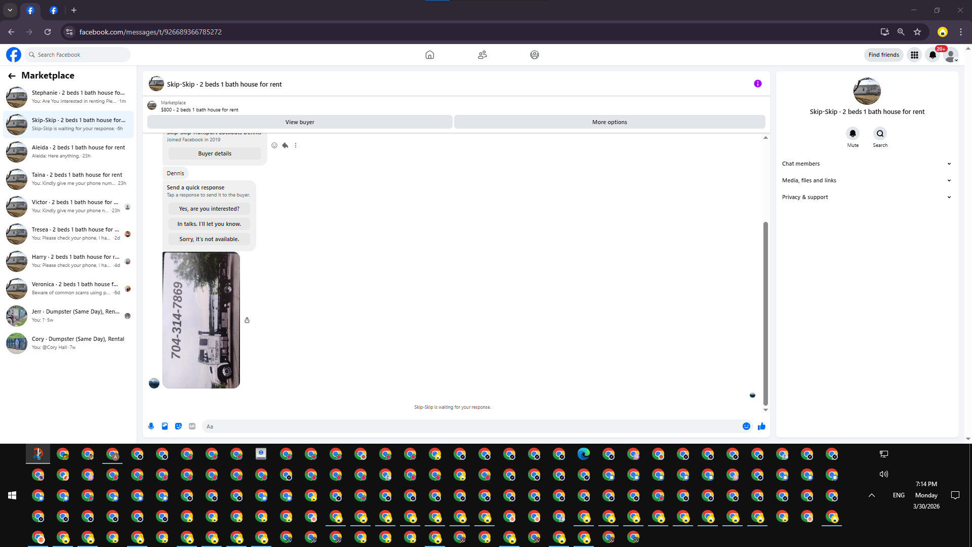Click the chat scrollbar thumb

coord(765,314)
